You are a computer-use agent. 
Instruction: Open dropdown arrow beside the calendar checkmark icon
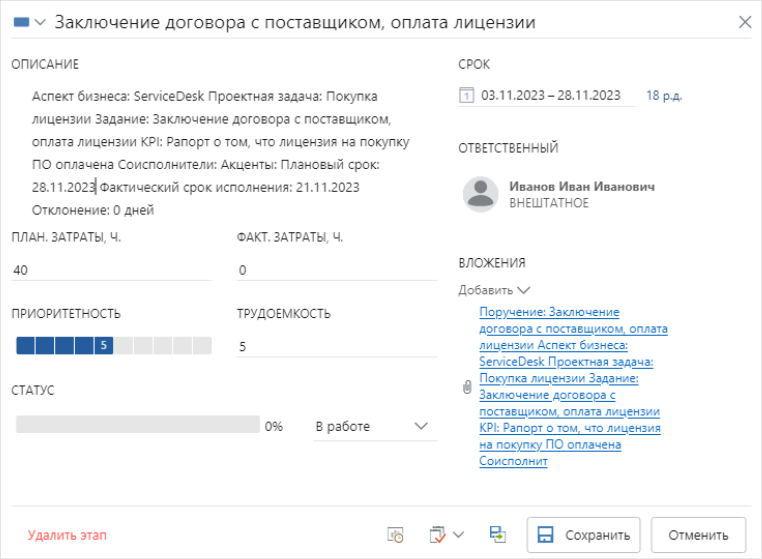click(x=459, y=535)
